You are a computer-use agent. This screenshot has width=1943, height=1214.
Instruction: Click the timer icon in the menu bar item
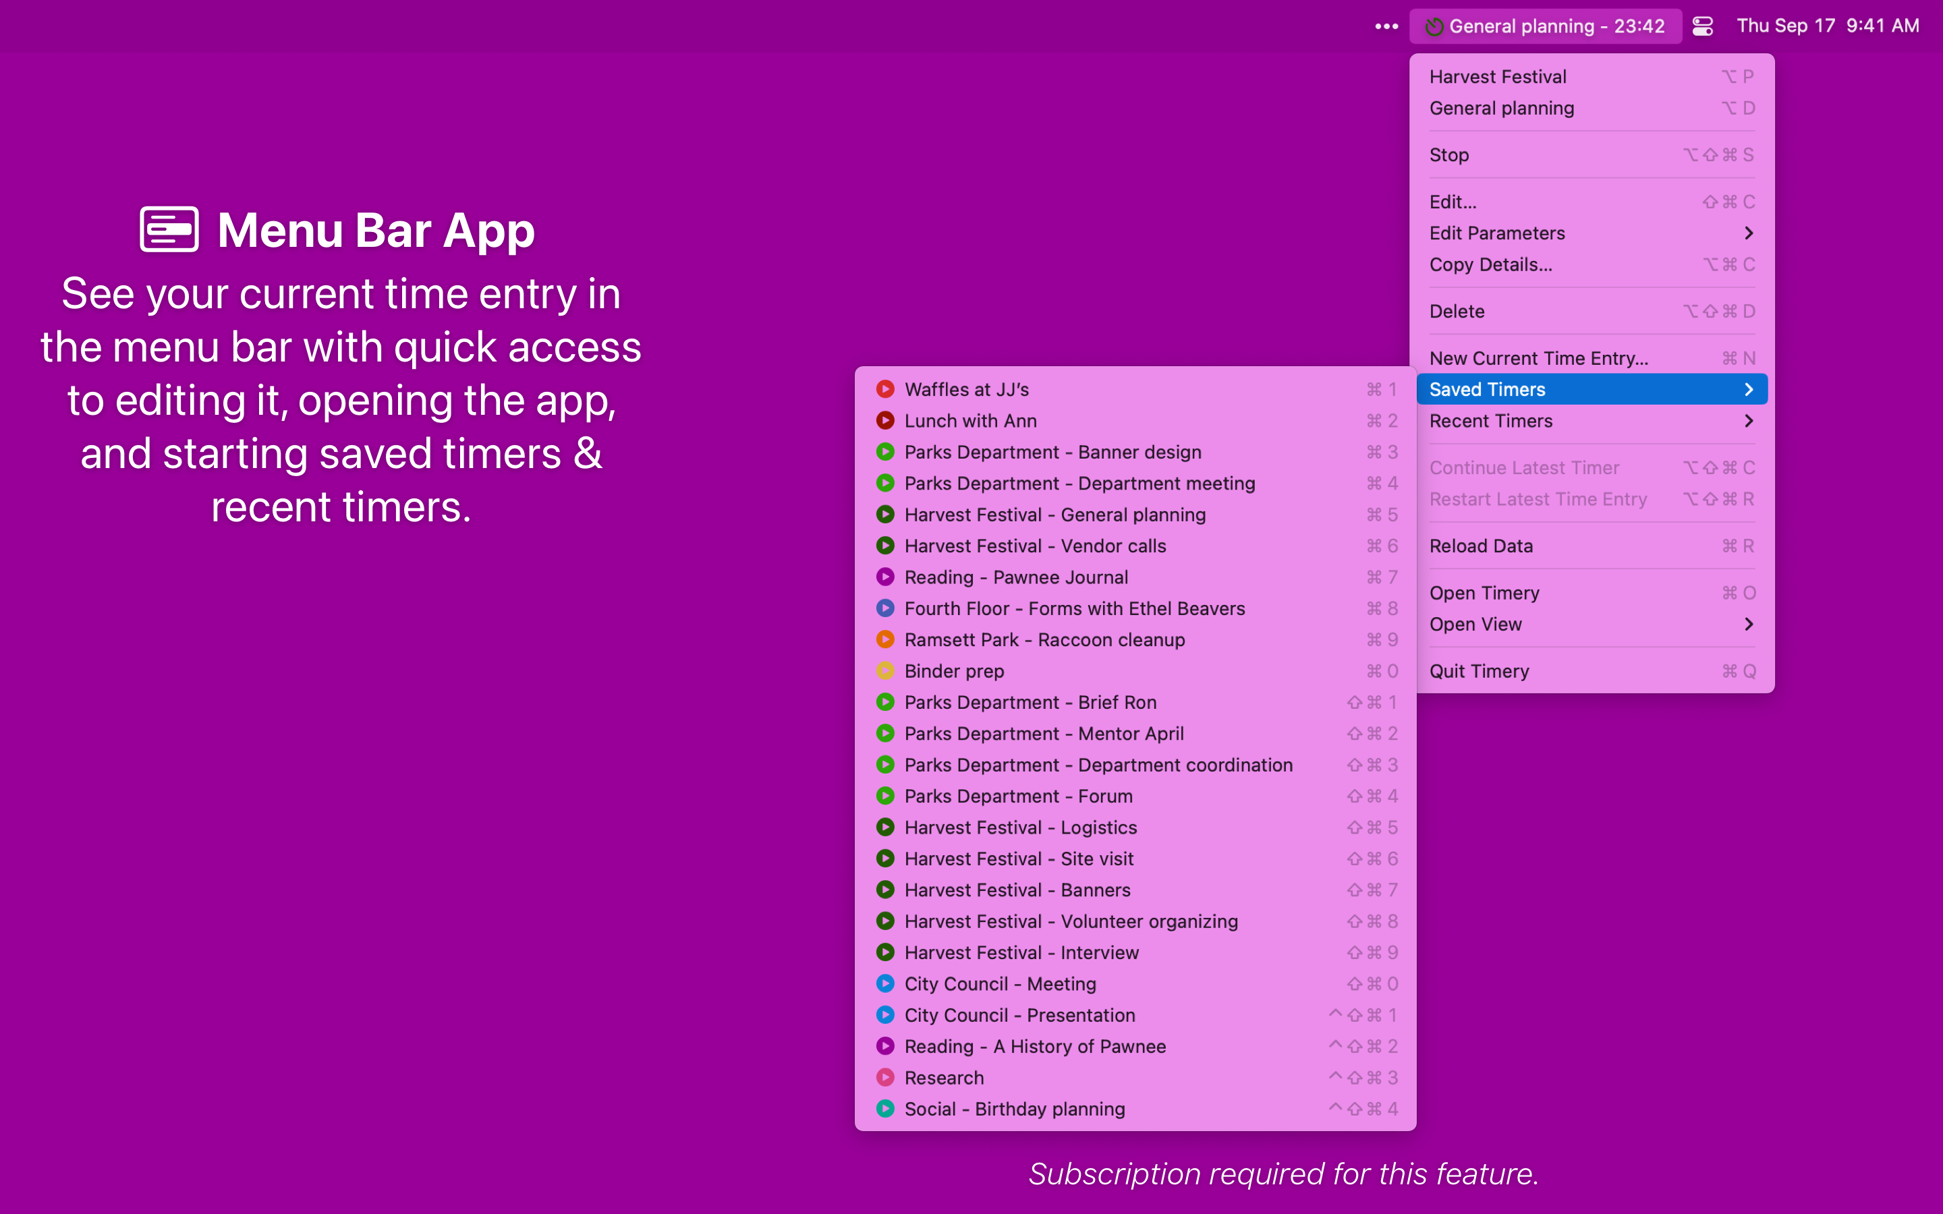[x=1434, y=26]
